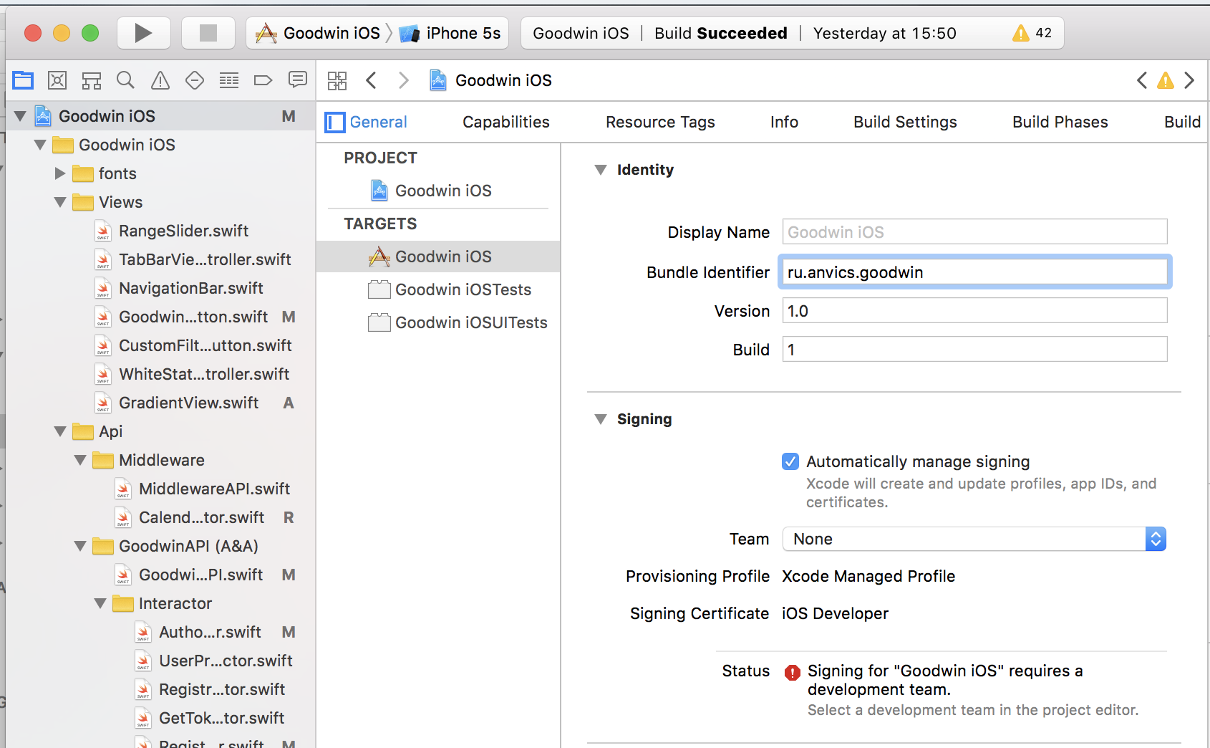The width and height of the screenshot is (1210, 748).
Task: Collapse the GoodwinAPI (A&A) folder
Action: [x=80, y=546]
